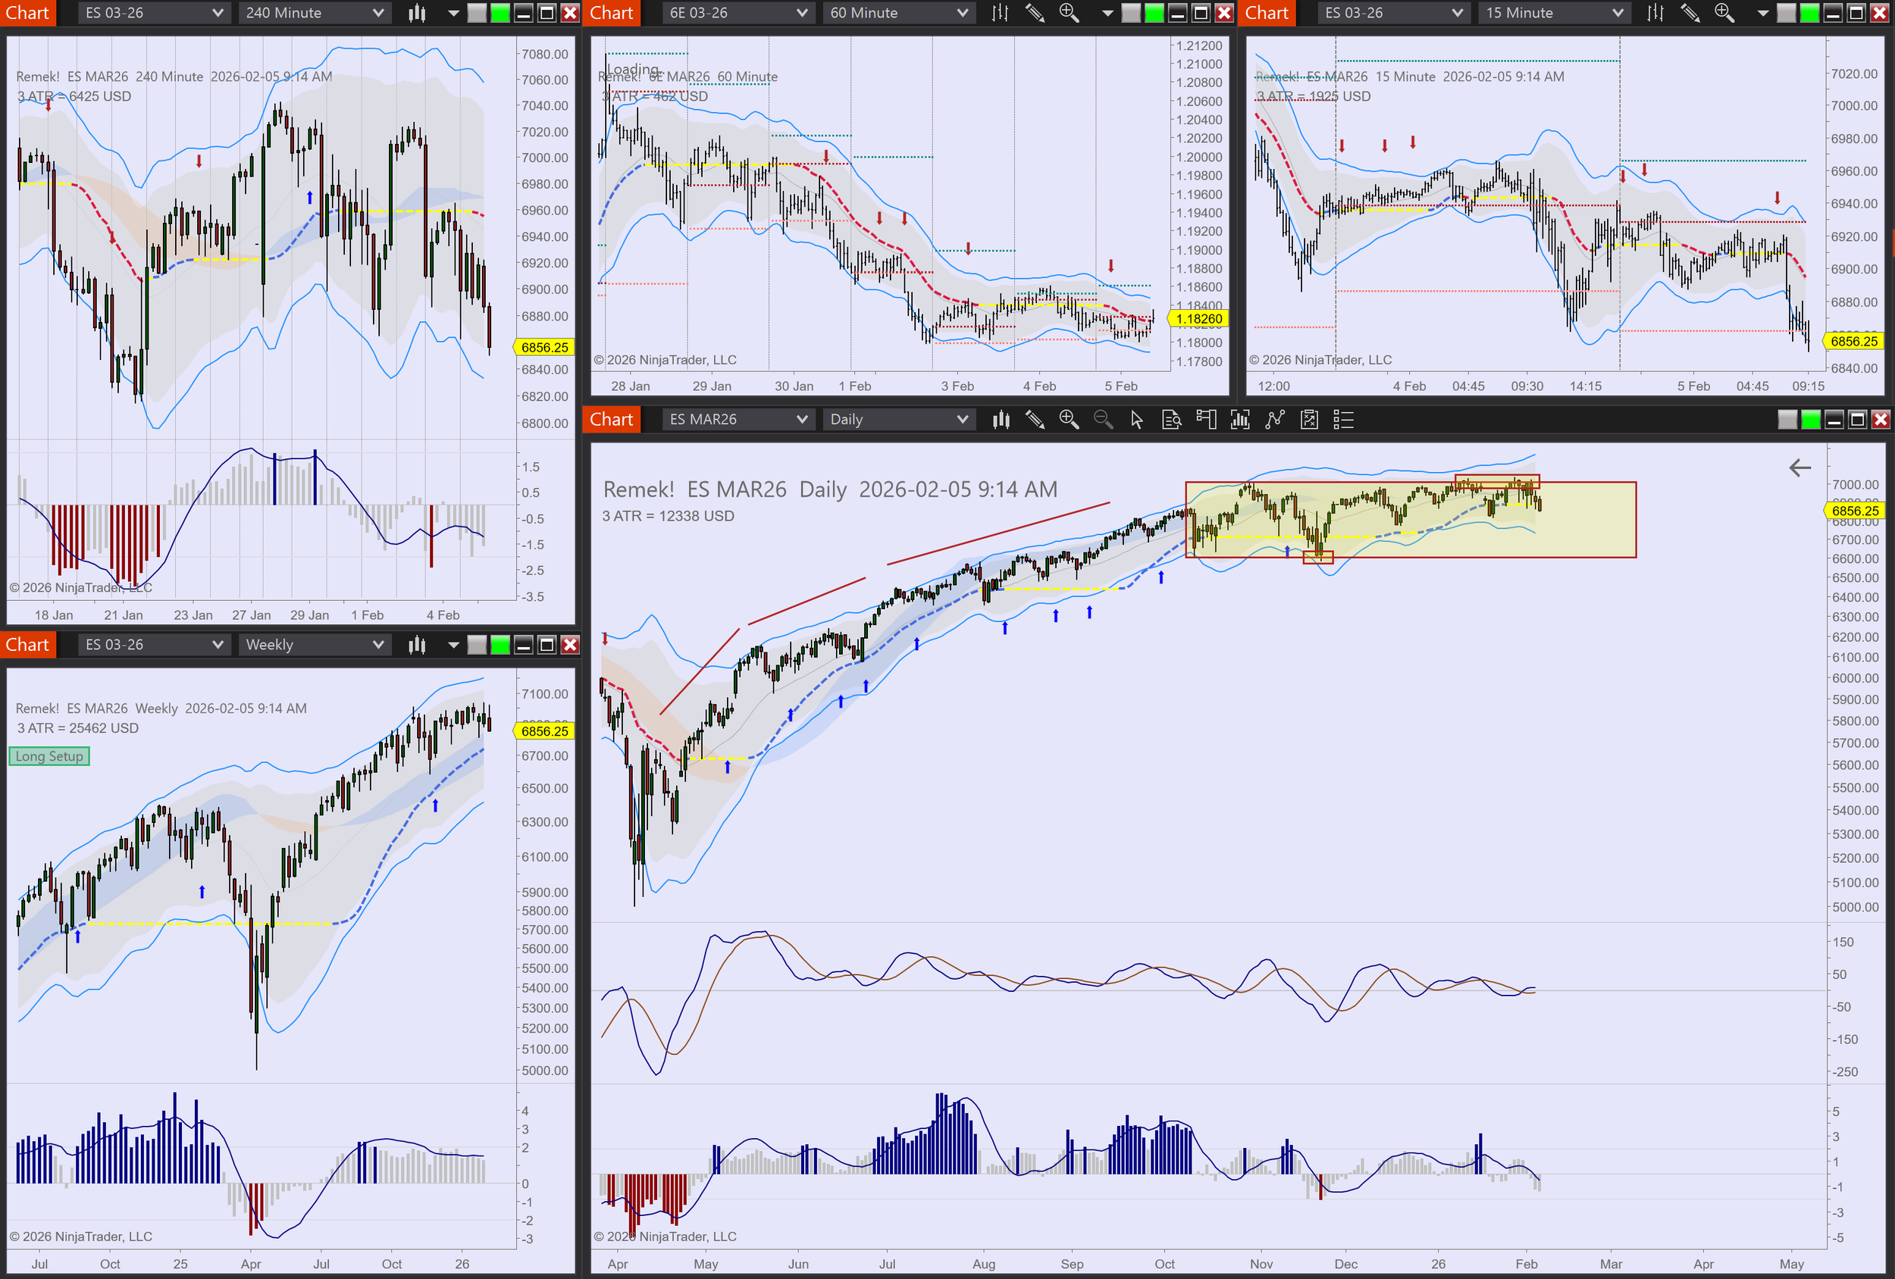Open drawing tools in Daily chart
Screen dimensions: 1895x1279
click(1035, 420)
